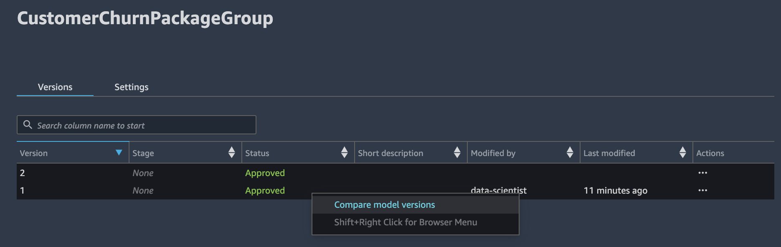Switch to the Settings tab

(131, 87)
